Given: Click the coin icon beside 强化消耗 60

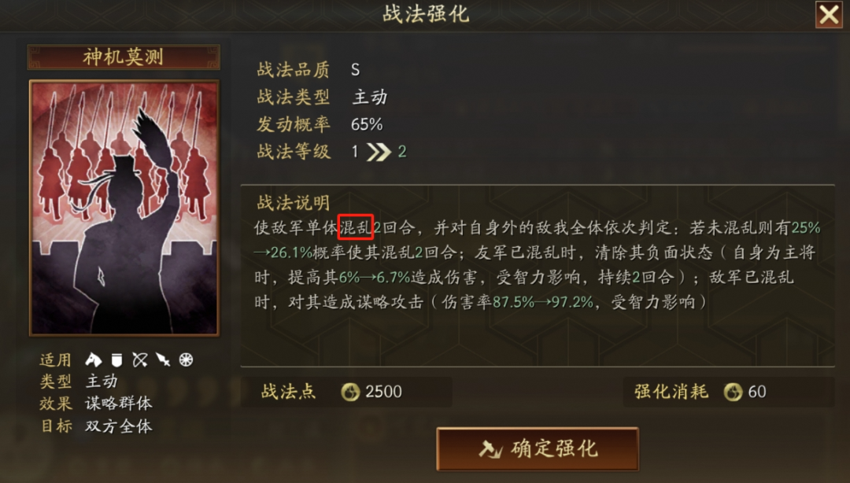Looking at the screenshot, I should click(733, 392).
